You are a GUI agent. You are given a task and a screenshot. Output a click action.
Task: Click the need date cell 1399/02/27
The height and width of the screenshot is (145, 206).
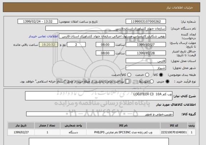21,132
